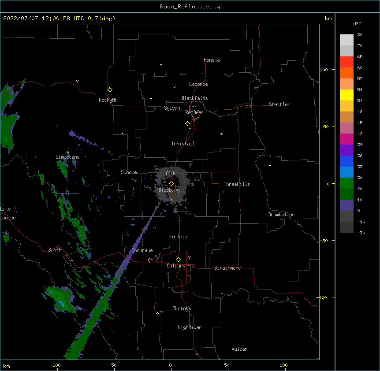
Task: Click the Blackfalds city label
Action: click(194, 98)
